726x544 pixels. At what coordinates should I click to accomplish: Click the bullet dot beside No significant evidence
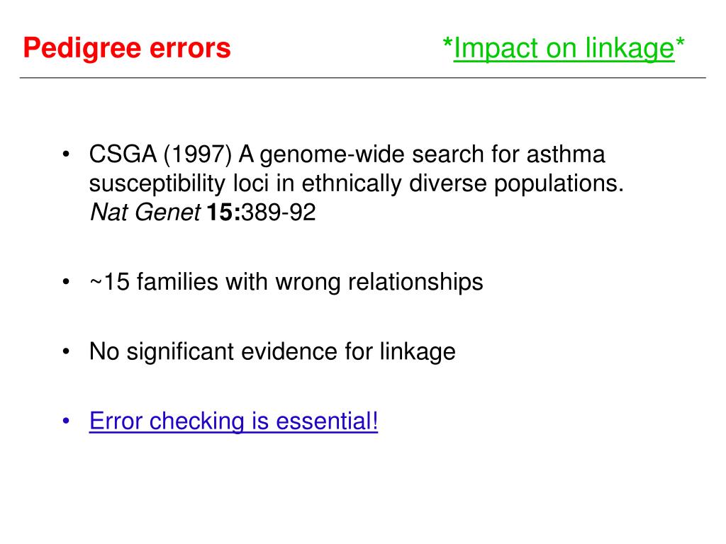click(x=66, y=351)
